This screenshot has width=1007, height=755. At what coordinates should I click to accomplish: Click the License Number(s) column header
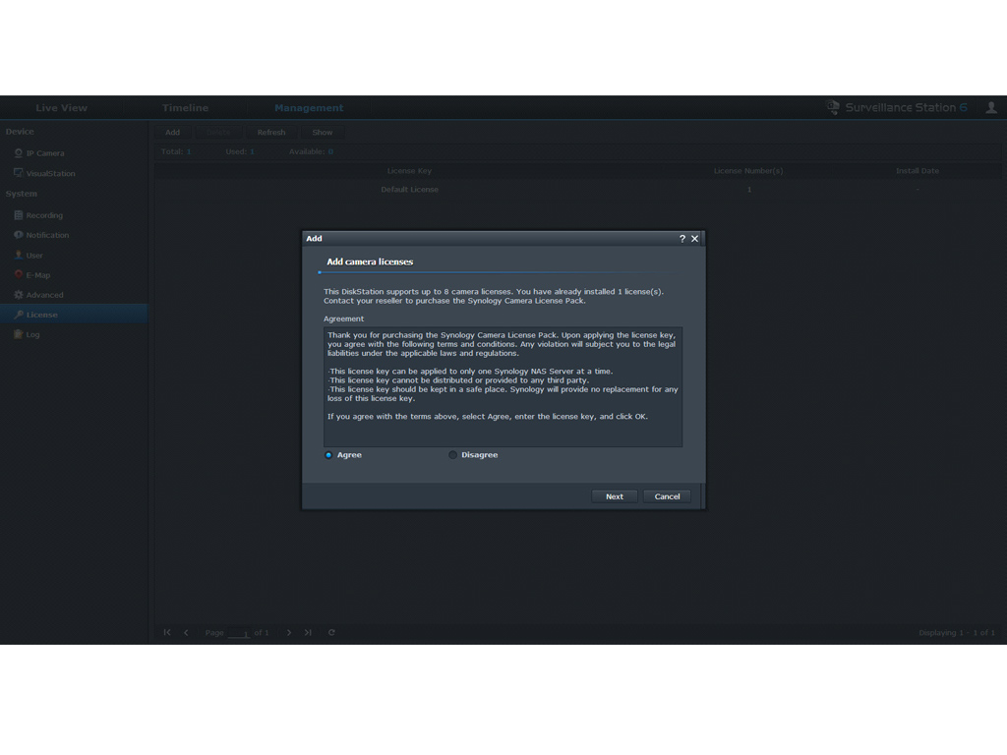748,171
